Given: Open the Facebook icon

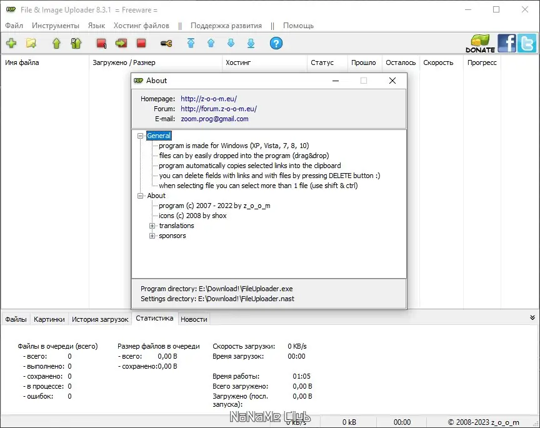Looking at the screenshot, I should (507, 43).
